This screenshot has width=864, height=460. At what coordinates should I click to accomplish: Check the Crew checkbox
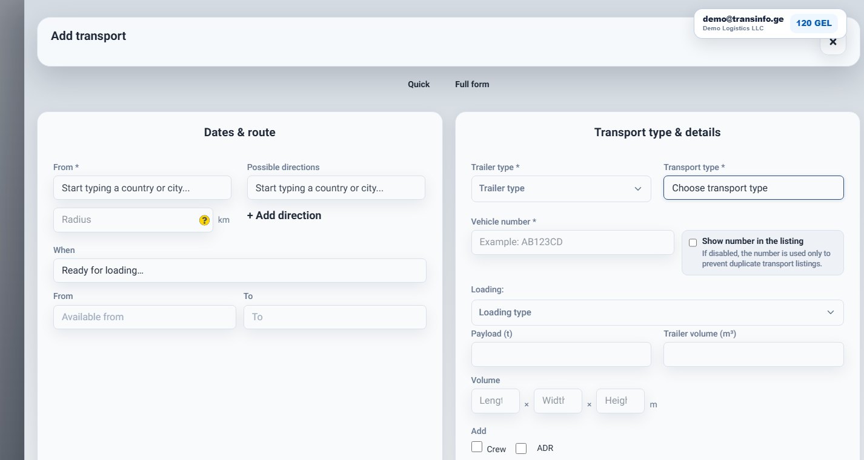(x=477, y=447)
